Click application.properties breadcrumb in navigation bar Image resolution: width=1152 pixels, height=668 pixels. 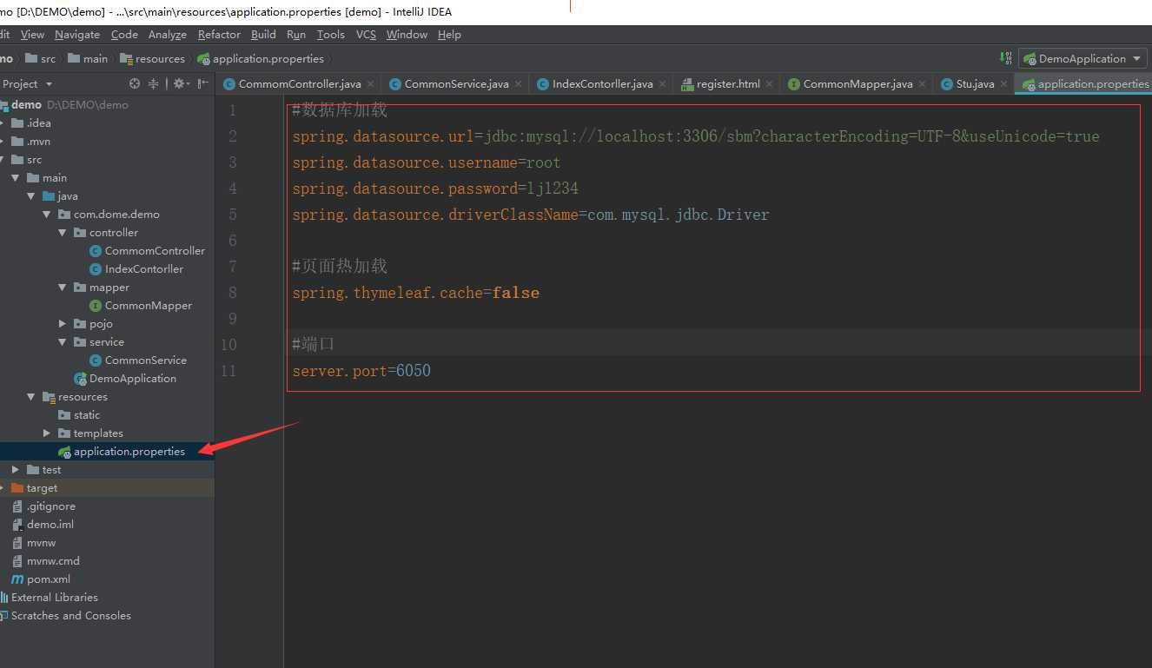click(x=261, y=59)
